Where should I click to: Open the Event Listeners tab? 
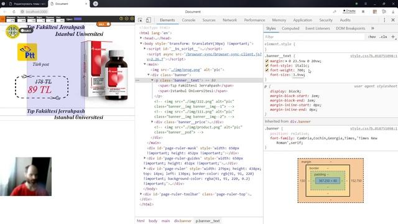point(318,28)
